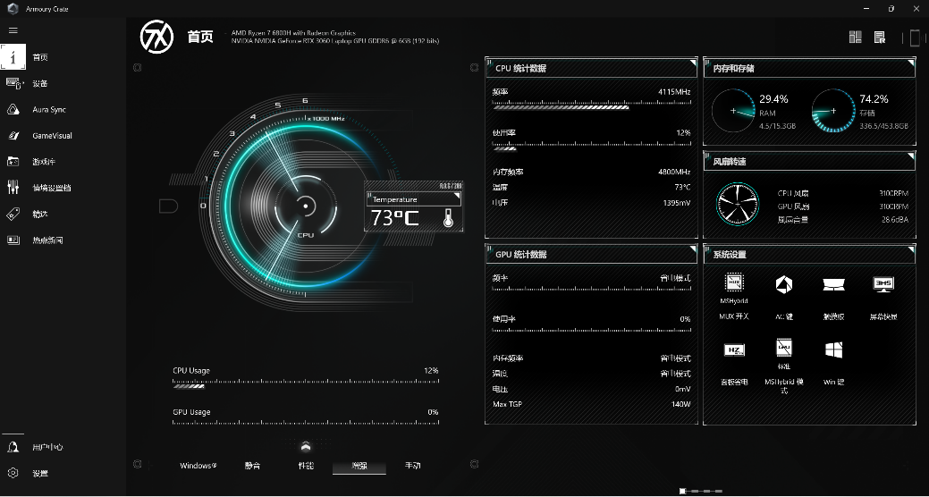
Task: Open the GameVisual display settings
Action: click(52, 136)
